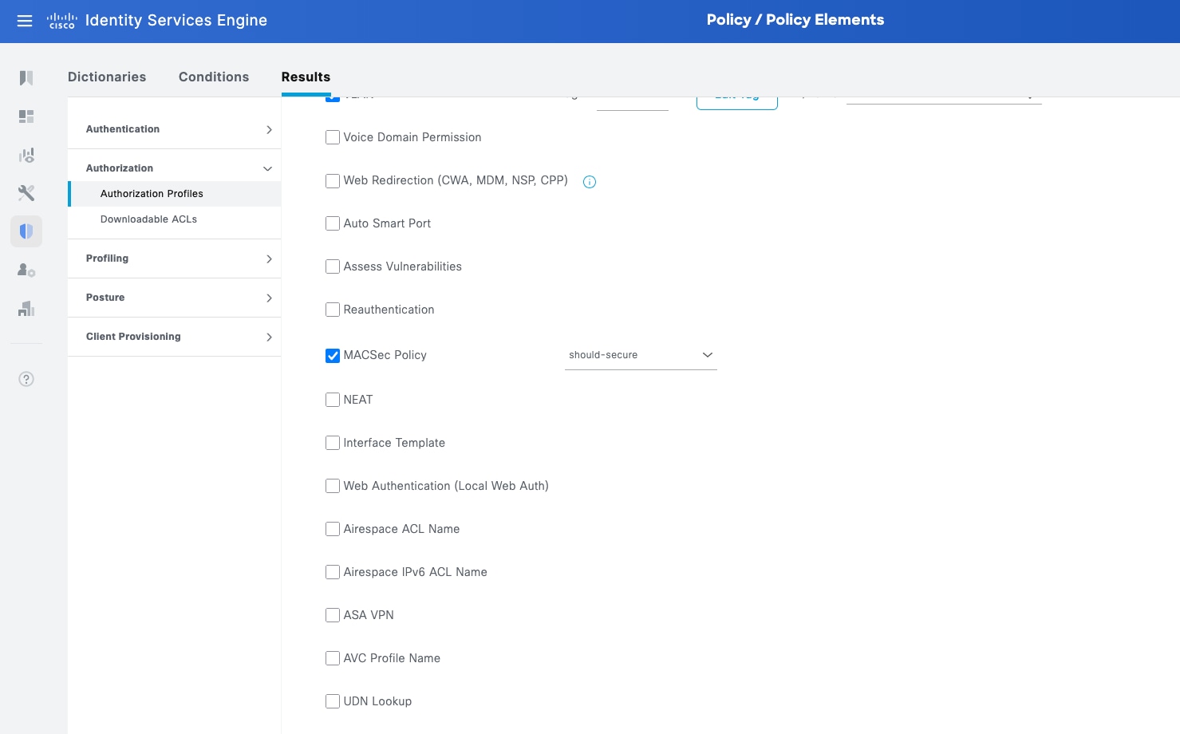1180x734 pixels.
Task: Switch to the Dictionaries tab
Action: click(107, 77)
